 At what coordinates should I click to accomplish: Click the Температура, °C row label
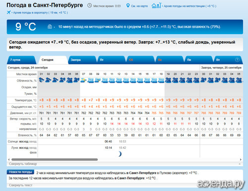(x=25, y=100)
